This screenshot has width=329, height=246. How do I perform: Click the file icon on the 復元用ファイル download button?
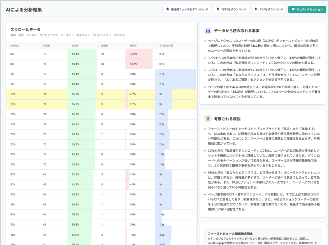167,9
